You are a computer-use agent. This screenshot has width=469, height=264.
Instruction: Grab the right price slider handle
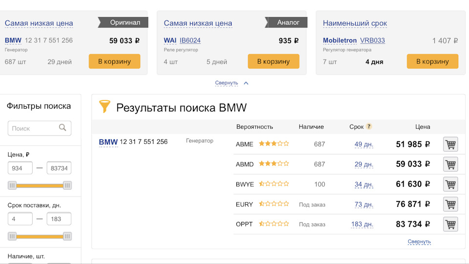tap(67, 186)
